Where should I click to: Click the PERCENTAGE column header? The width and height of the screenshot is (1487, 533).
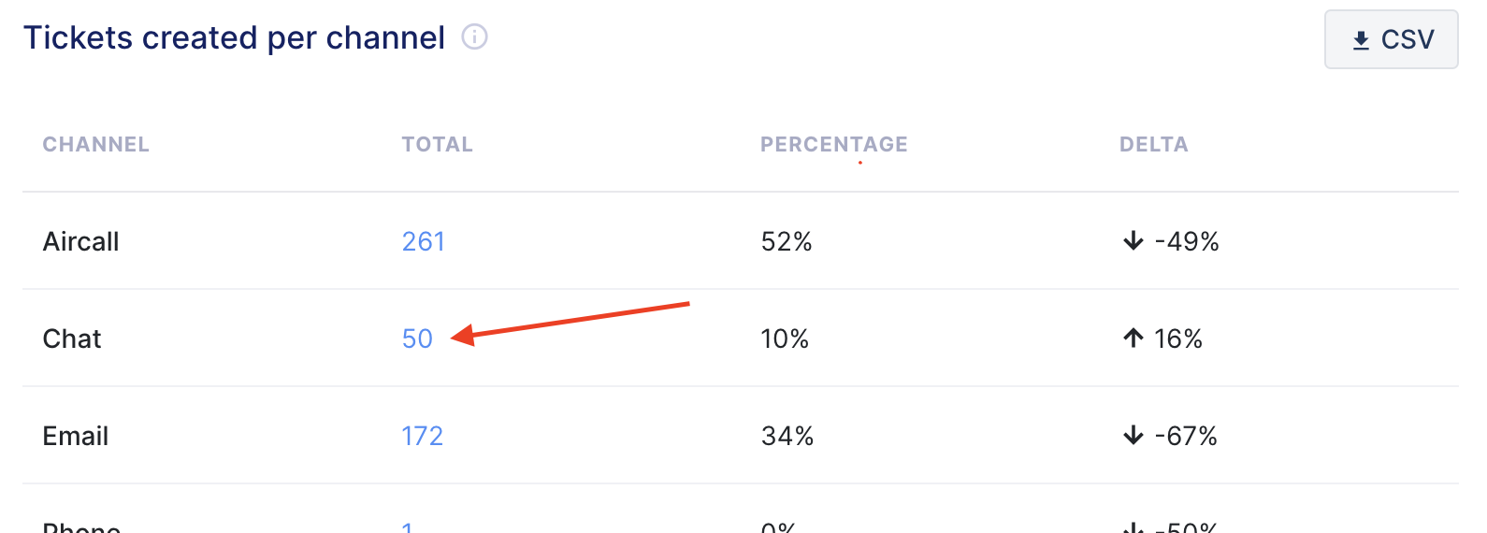coord(834,144)
